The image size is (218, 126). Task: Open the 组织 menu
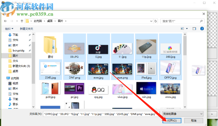(9, 29)
